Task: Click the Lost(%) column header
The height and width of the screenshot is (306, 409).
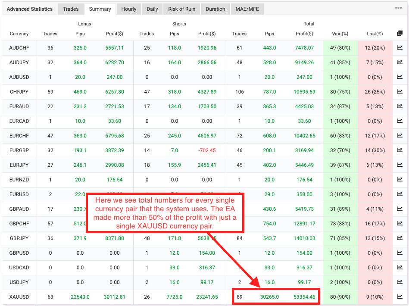Action: 375,34
